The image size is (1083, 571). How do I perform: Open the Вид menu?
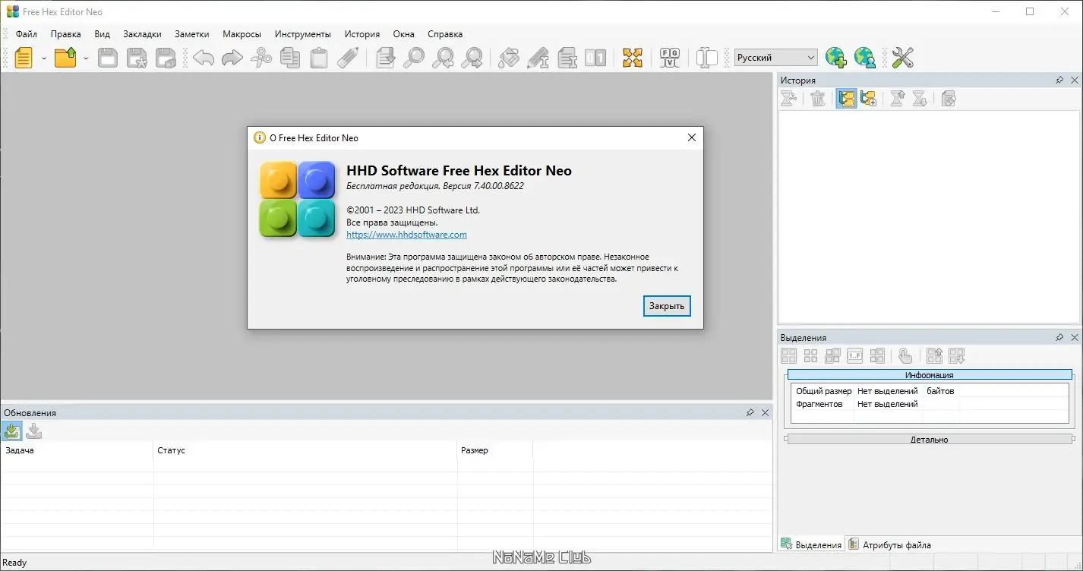[x=103, y=34]
